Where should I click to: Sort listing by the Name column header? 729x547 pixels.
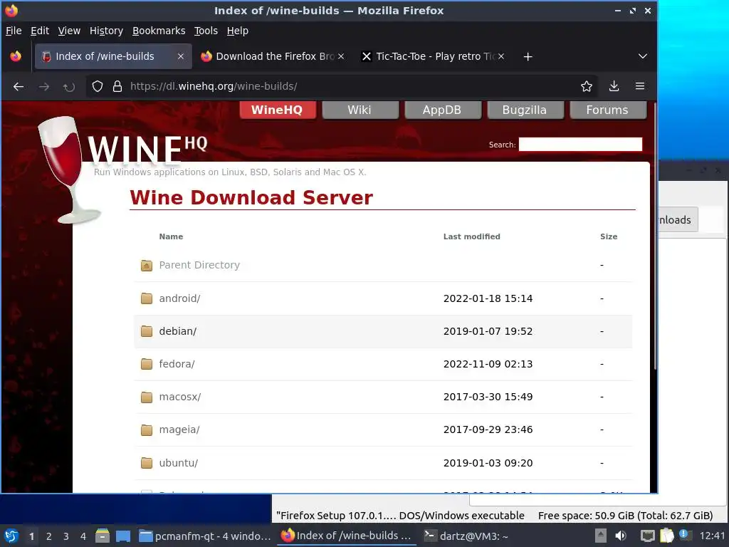click(x=171, y=236)
